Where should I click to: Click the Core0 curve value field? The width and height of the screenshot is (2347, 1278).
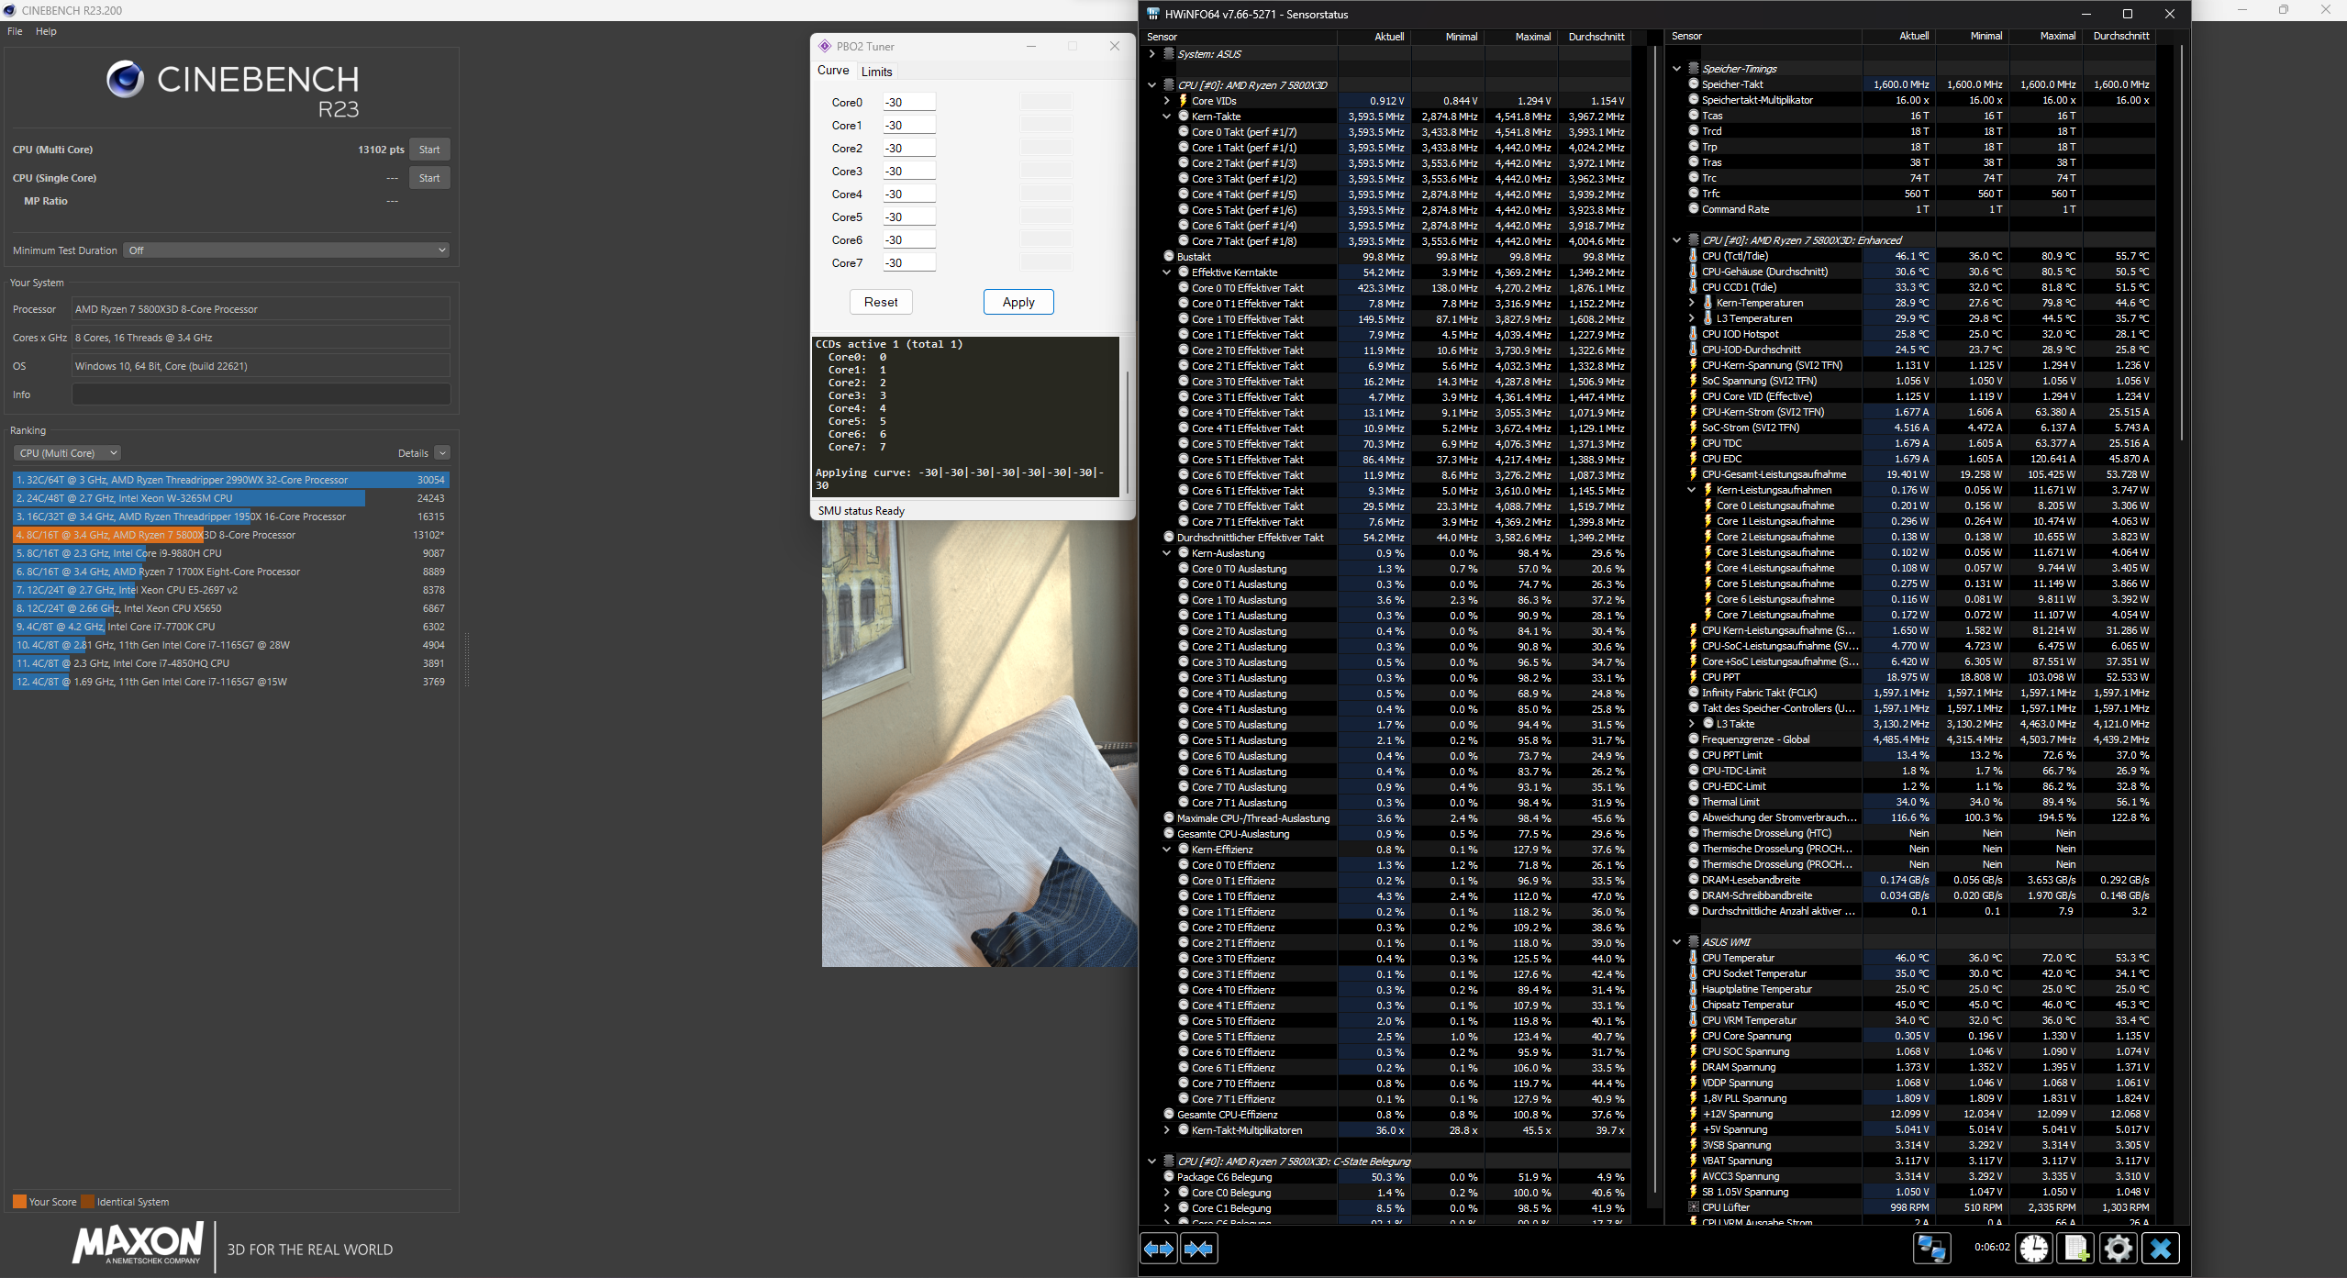coord(909,102)
